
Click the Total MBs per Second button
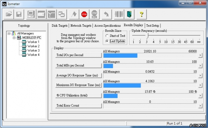[78, 65]
